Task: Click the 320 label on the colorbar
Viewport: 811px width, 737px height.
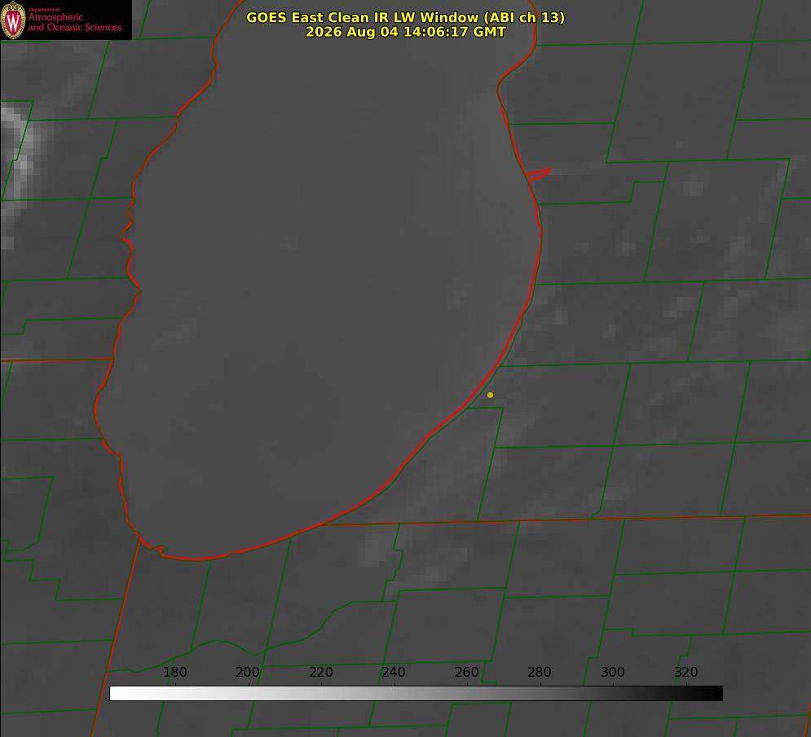Action: (686, 672)
